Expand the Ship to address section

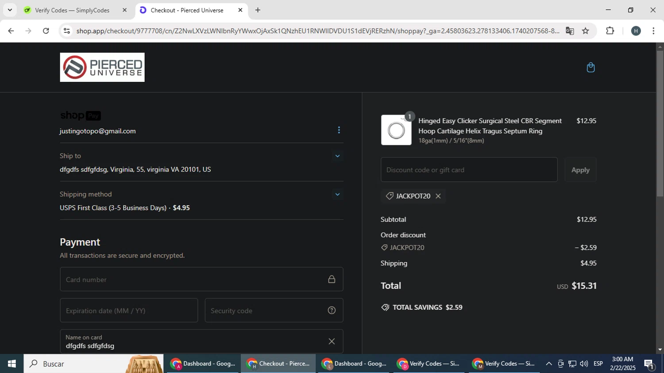coord(337,156)
